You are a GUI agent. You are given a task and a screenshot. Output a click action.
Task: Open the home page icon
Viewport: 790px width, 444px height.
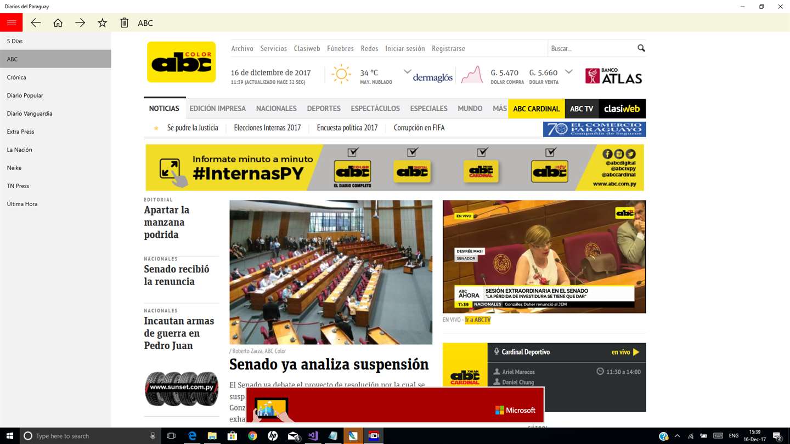click(x=58, y=22)
